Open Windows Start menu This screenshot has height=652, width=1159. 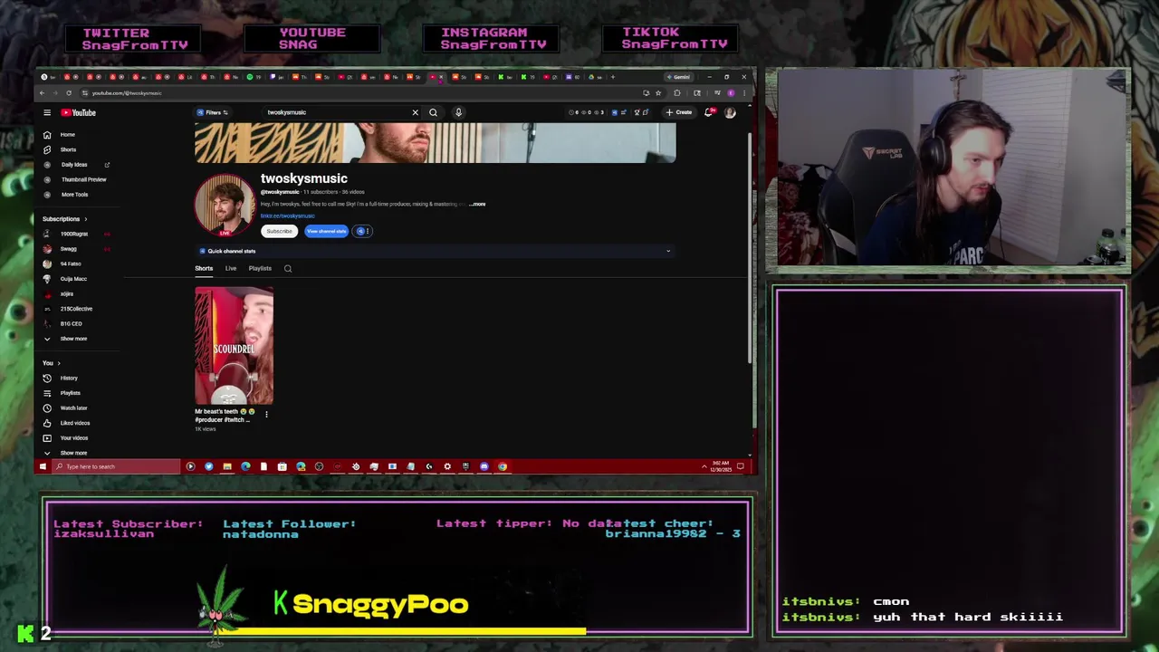(43, 466)
